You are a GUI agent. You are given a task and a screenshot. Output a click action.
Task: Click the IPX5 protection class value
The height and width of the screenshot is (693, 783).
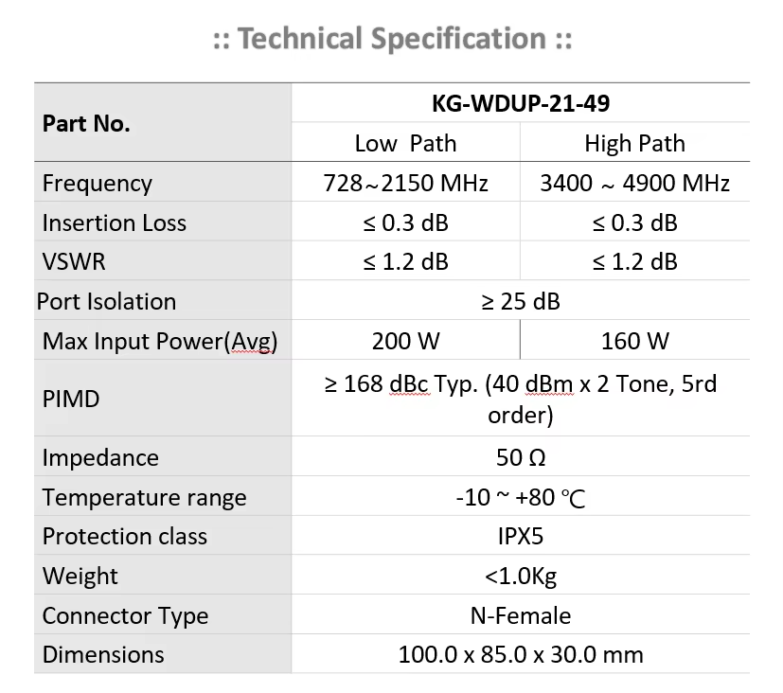pos(521,536)
